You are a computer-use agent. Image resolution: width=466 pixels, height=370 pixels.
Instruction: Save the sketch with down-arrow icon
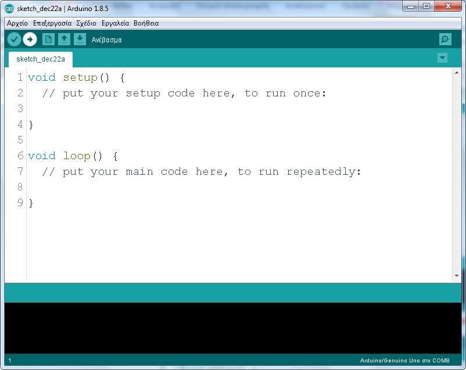pyautogui.click(x=80, y=39)
